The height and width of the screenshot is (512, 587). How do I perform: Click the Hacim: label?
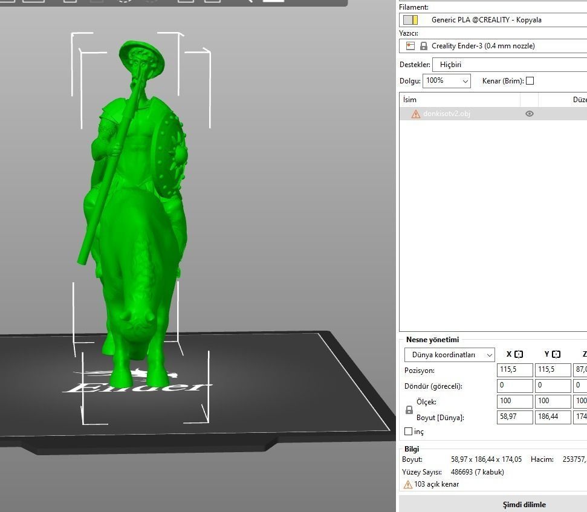(542, 459)
